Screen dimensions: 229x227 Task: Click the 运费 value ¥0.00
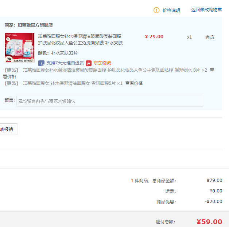tap(216, 191)
